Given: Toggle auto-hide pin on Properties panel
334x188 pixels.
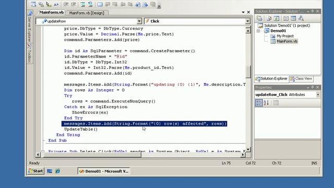Looking at the screenshot, I should pyautogui.click(x=313, y=87).
